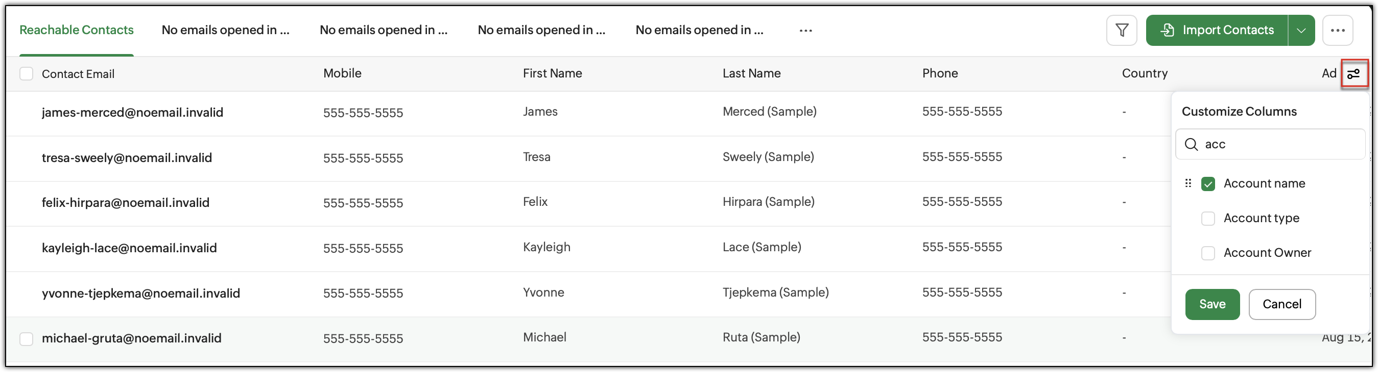Screen dimensions: 1378x372
Task: Uncheck the Account name column checkbox
Action: [1208, 183]
